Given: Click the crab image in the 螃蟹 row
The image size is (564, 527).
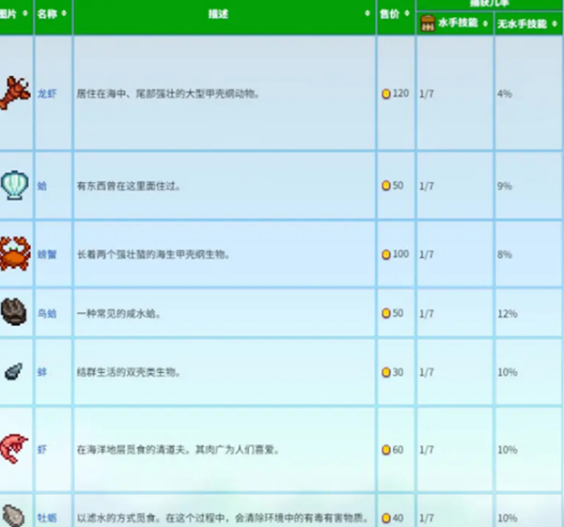Looking at the screenshot, I should point(15,254).
